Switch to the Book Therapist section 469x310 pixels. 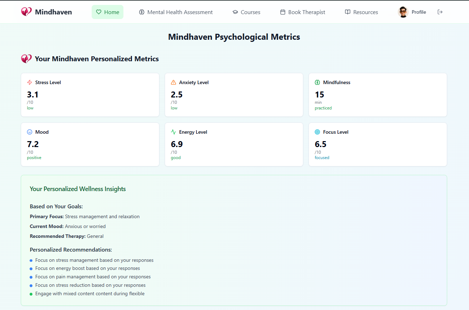click(x=302, y=12)
